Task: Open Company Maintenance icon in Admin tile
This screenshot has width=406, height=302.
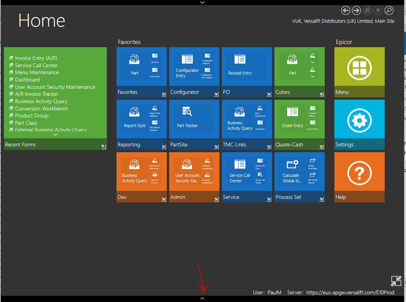Action: pos(207,163)
